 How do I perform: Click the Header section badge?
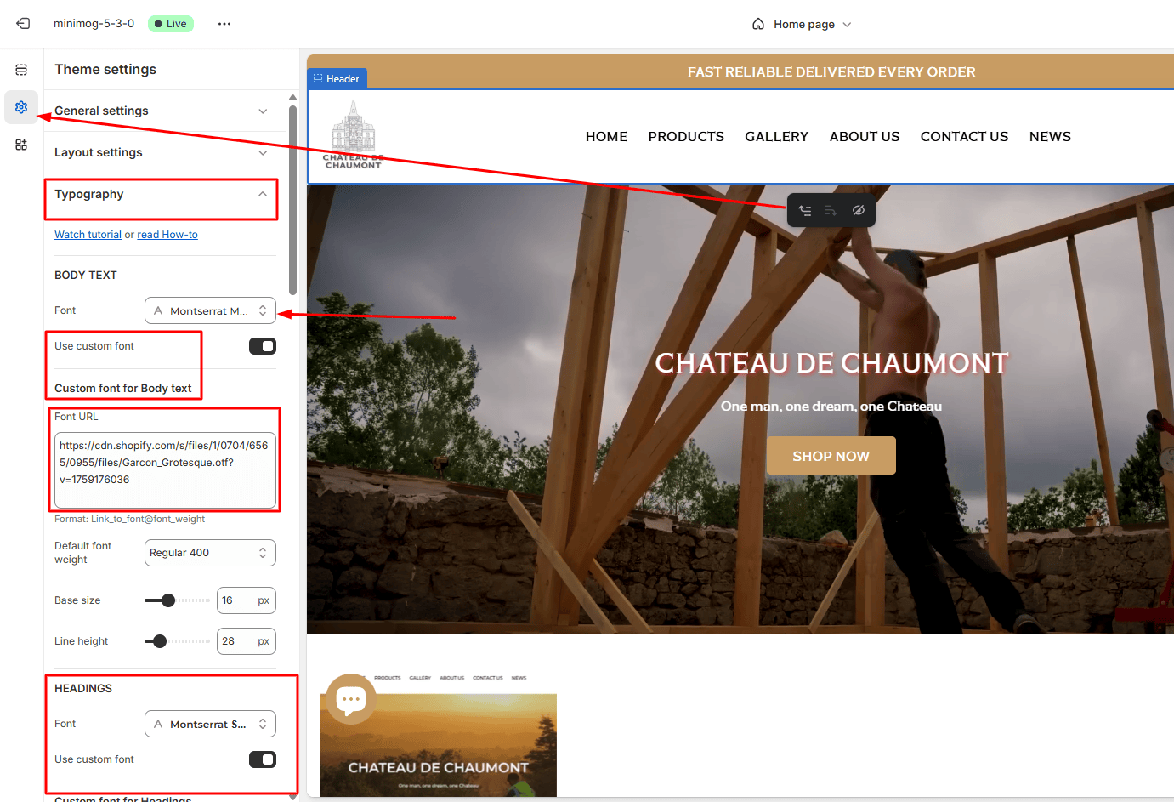337,78
